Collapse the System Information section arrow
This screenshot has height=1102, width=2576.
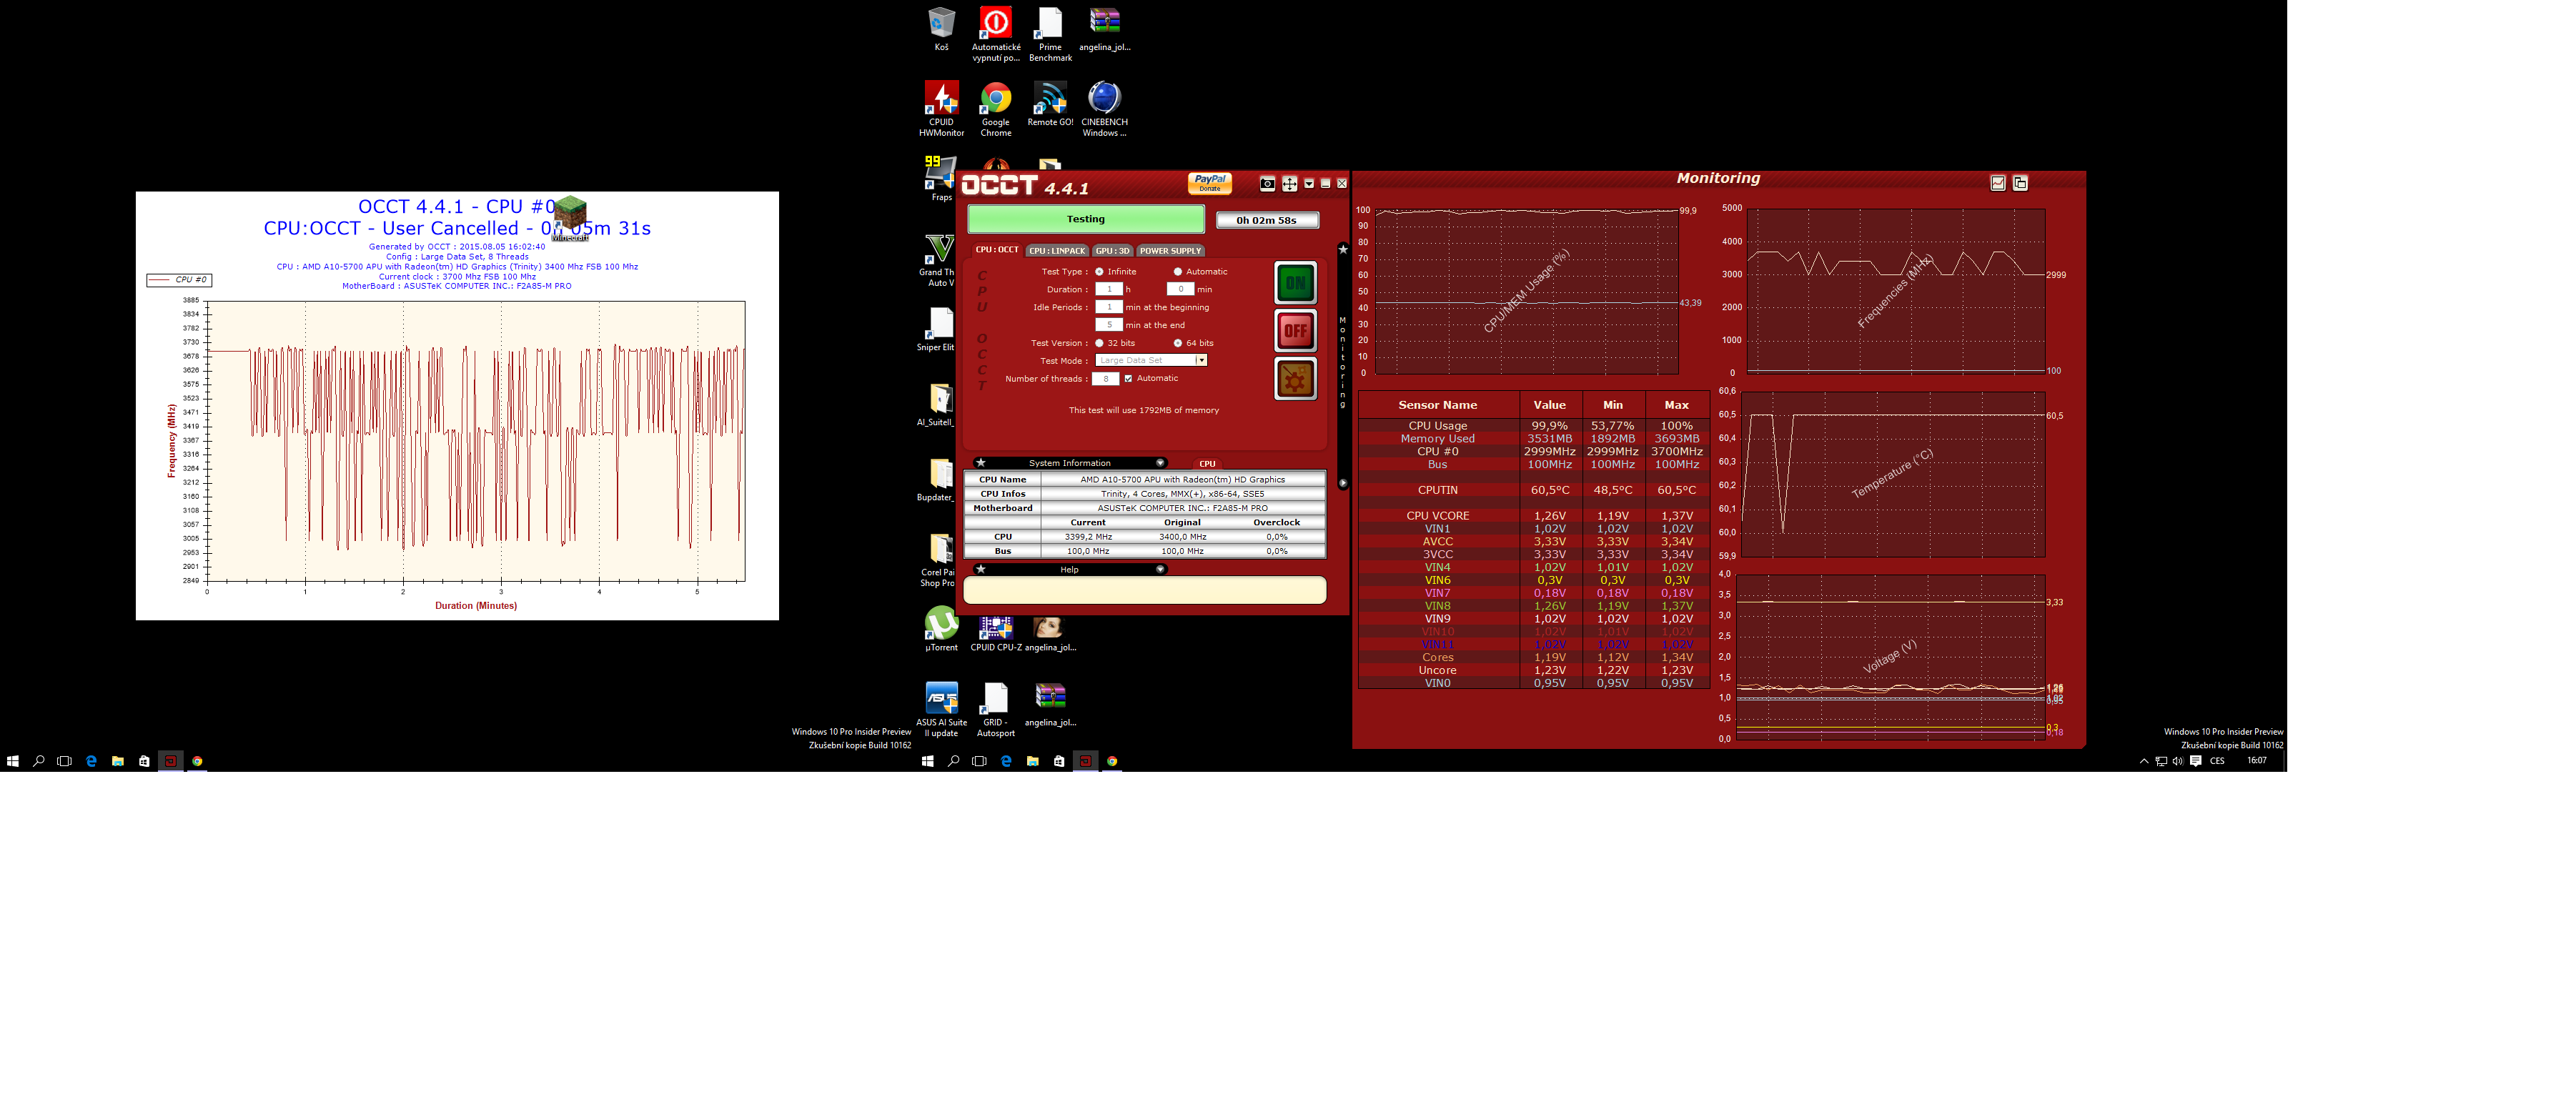[x=1160, y=463]
